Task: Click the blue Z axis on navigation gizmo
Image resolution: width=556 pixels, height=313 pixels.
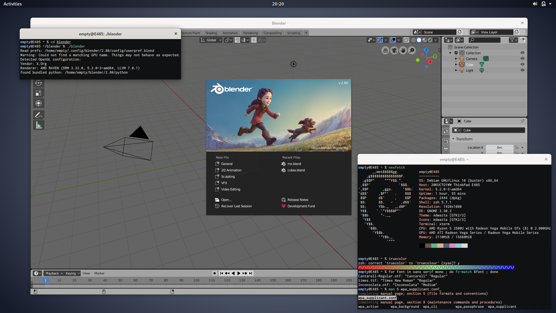Action: [426, 49]
